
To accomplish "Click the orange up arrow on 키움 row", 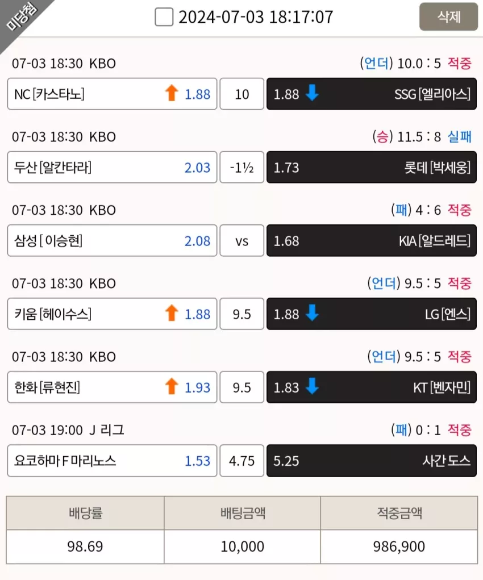I will tap(172, 313).
